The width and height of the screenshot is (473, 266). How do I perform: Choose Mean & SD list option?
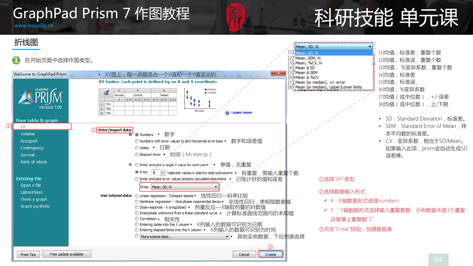[334, 68]
